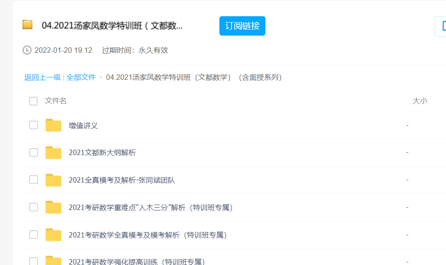The image size is (446, 265).
Task: Click file name 2021全真模考及解析-张同斌团队
Action: [x=122, y=180]
